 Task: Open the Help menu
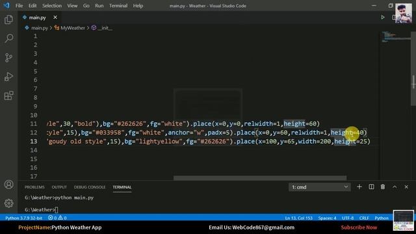pos(138,6)
